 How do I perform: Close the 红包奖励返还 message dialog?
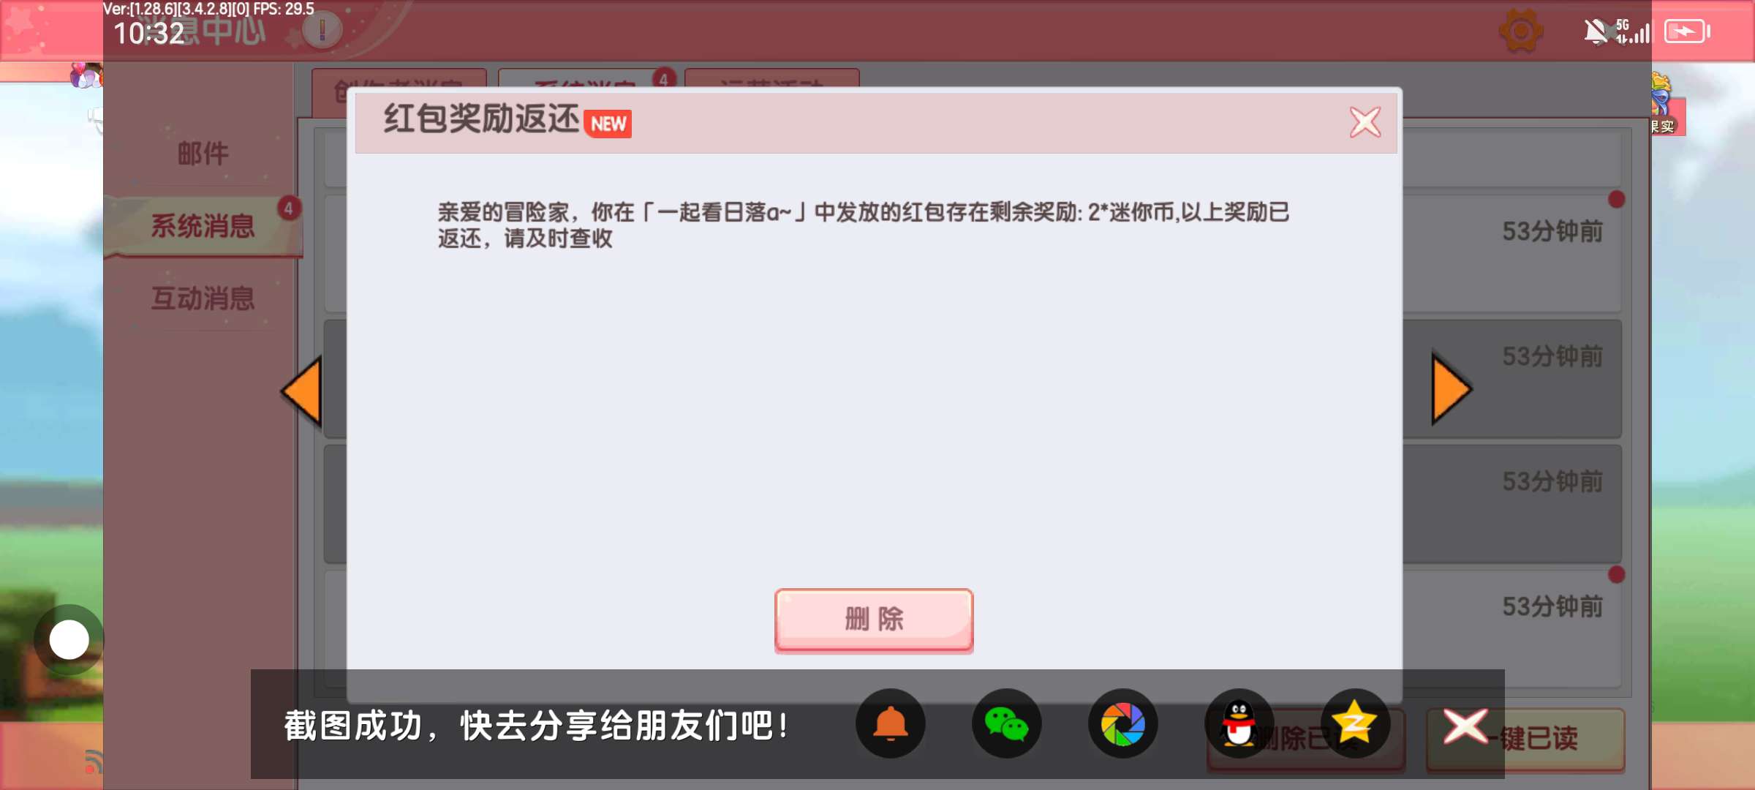click(x=1365, y=122)
